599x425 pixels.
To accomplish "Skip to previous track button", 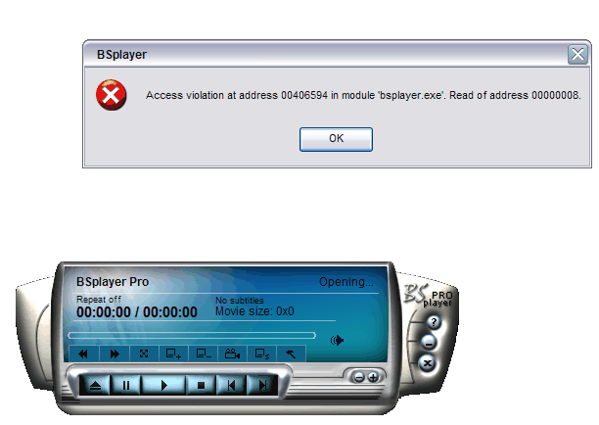I will click(x=231, y=385).
